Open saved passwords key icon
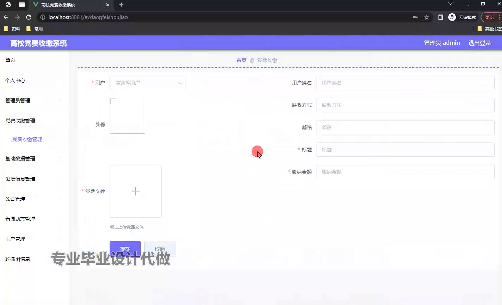The image size is (502, 305). [x=415, y=17]
